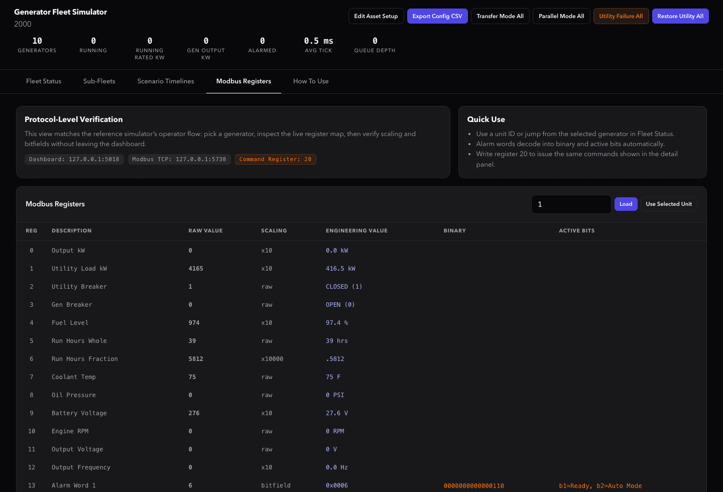Go to Scenario Timelines tab
This screenshot has width=723, height=492.
click(x=166, y=81)
